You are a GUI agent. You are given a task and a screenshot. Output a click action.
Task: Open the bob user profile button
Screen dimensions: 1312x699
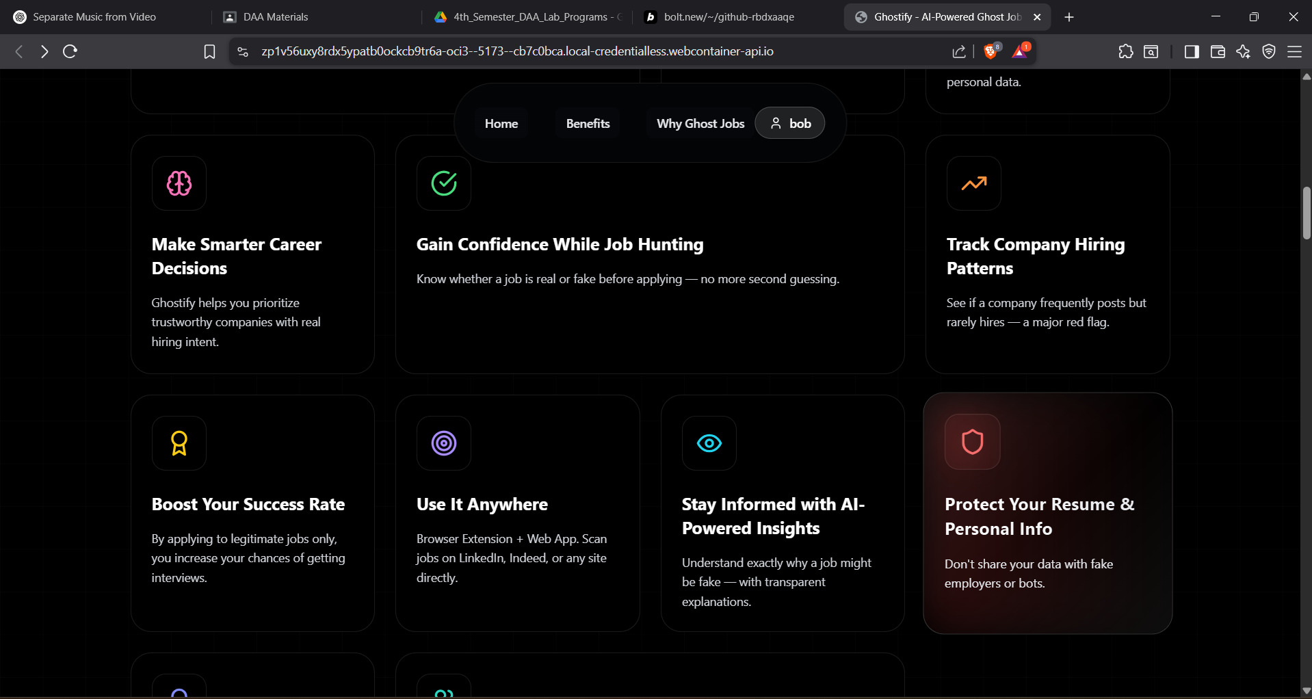coord(790,124)
